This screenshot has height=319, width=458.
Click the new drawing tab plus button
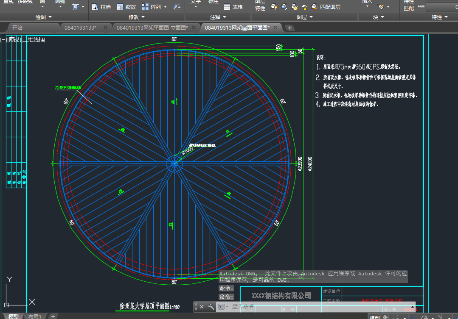290,28
